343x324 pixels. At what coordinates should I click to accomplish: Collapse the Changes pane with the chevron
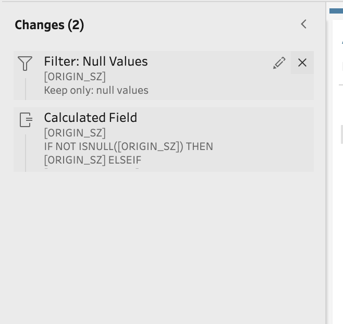coord(304,24)
